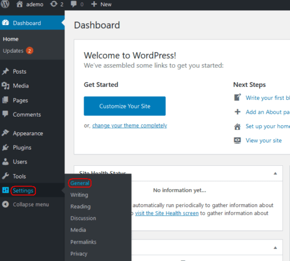This screenshot has height=261, width=290.
Task: Open the Tools menu
Action: tap(19, 176)
